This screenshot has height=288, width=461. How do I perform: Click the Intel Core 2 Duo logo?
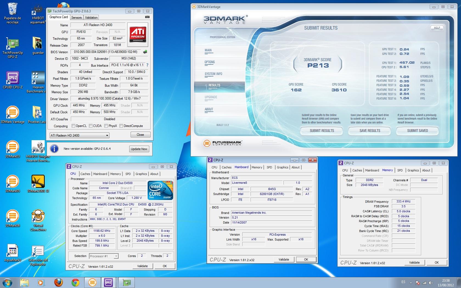[x=161, y=190]
